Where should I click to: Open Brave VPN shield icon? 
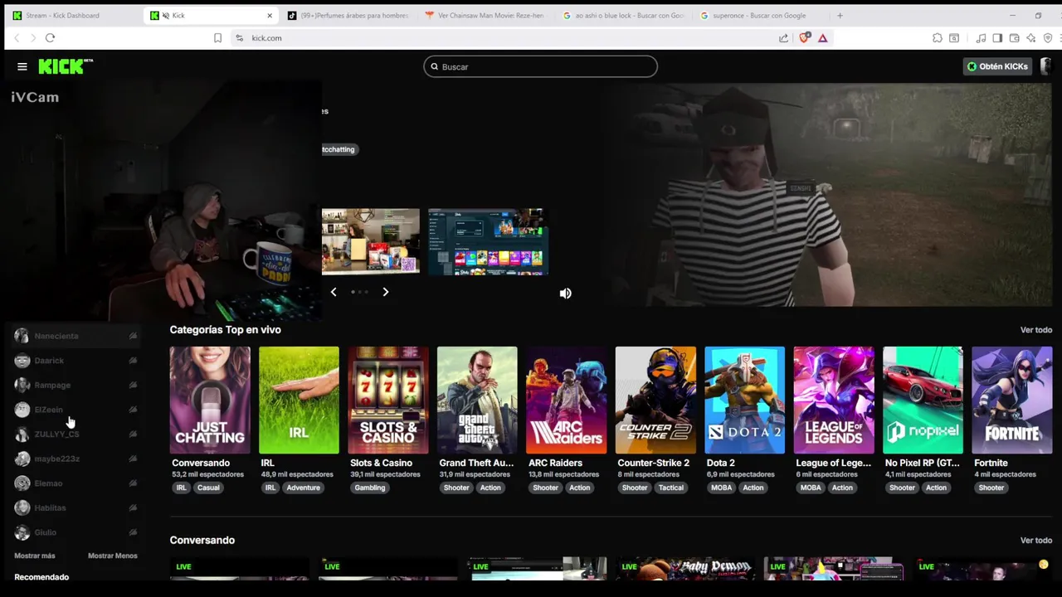[x=1048, y=38]
